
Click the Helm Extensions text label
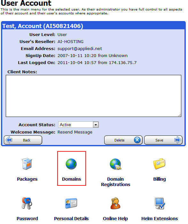coord(160,219)
